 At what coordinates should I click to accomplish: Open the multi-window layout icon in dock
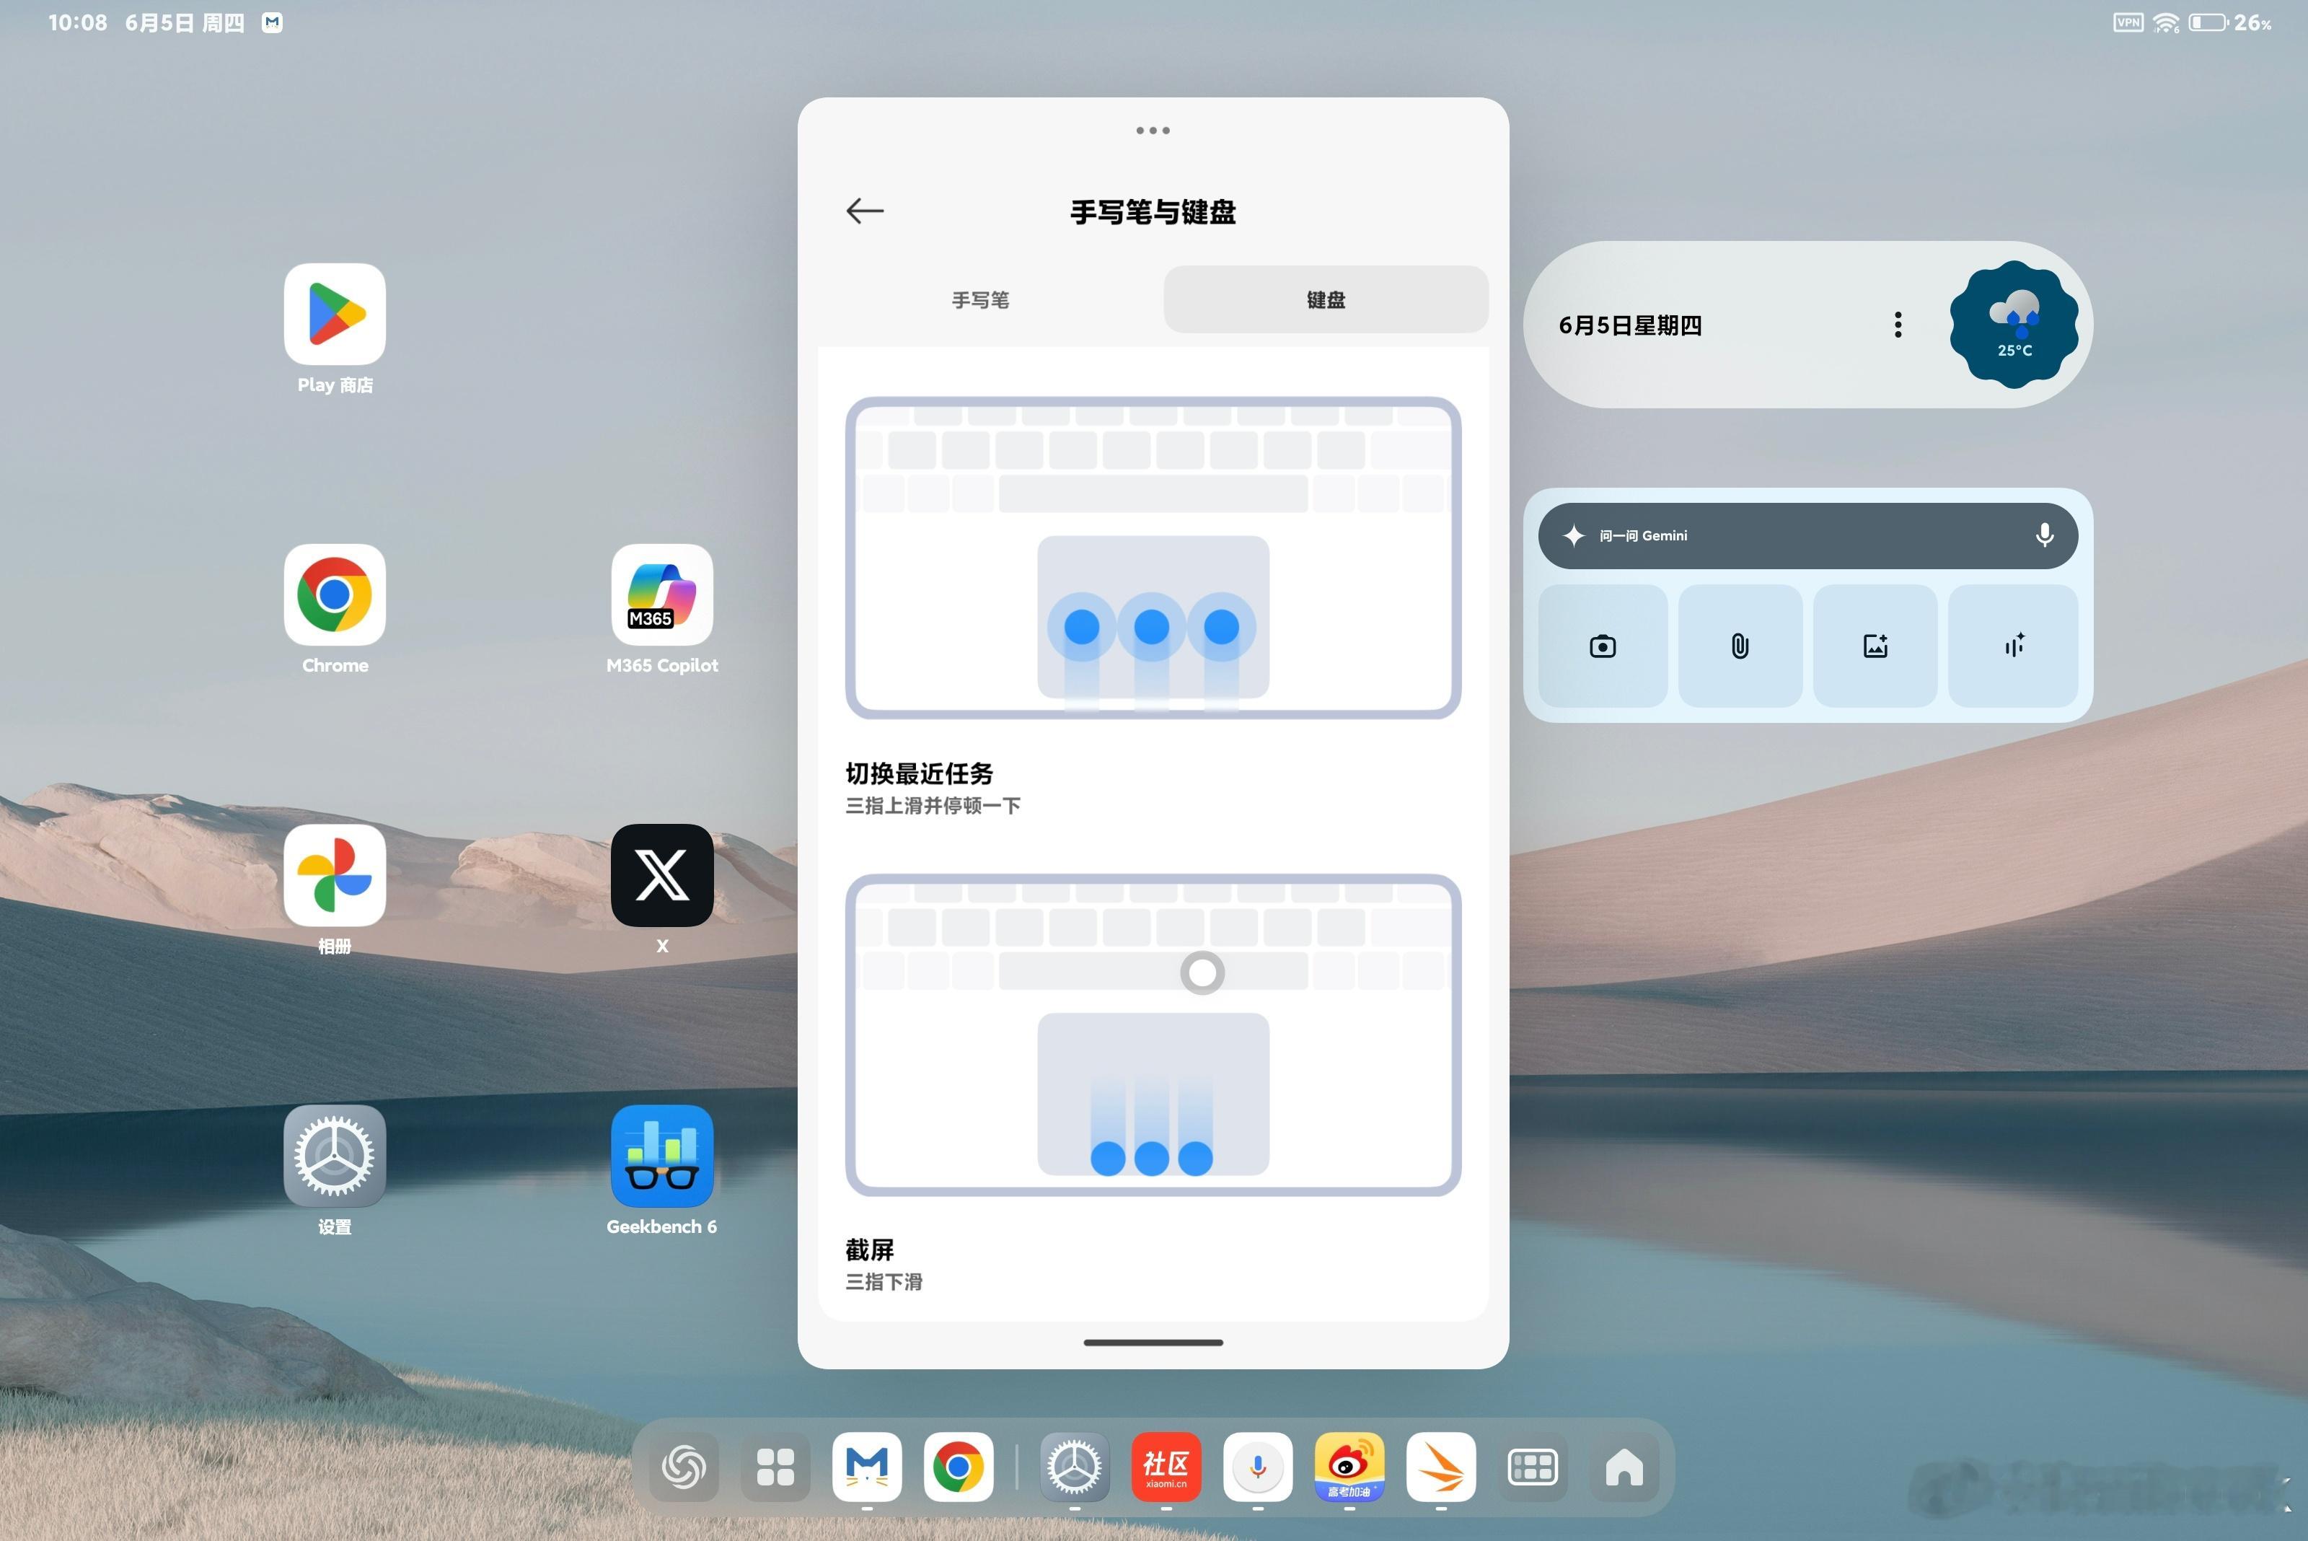pyautogui.click(x=1532, y=1467)
